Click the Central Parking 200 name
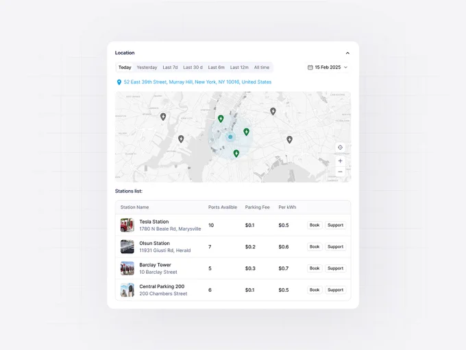 (x=162, y=287)
